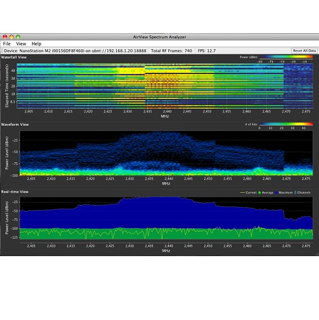Click the blue Maximum legend swatch
This screenshot has width=319, height=320.
276,192
